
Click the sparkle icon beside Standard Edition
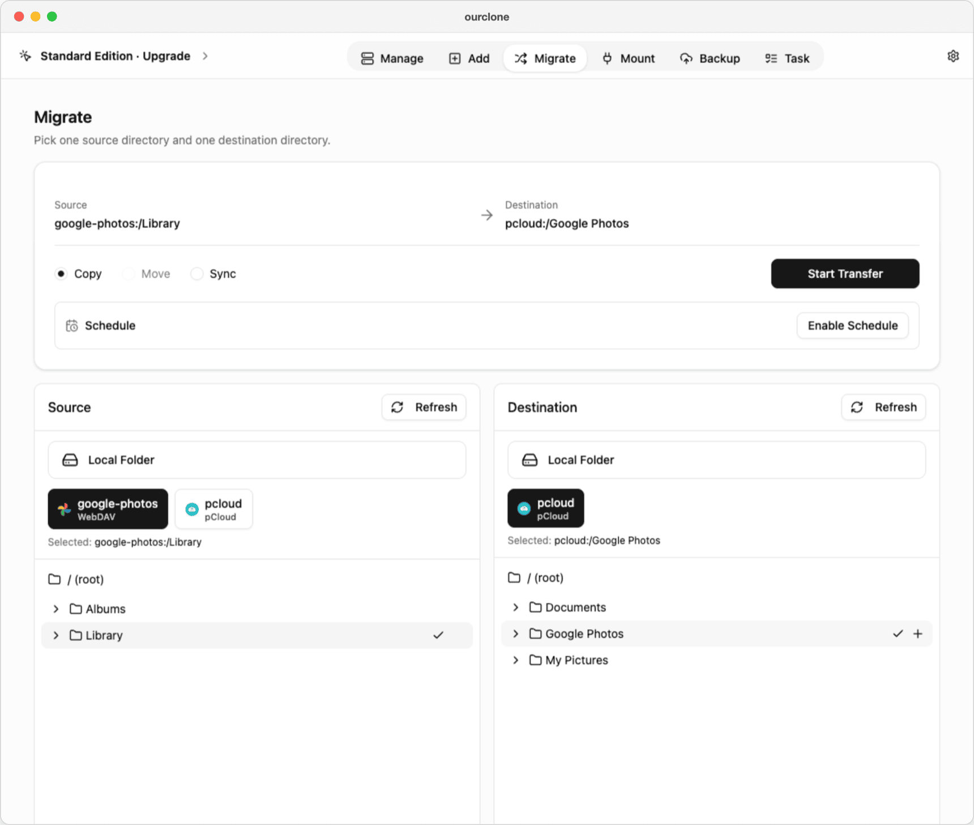coord(25,56)
